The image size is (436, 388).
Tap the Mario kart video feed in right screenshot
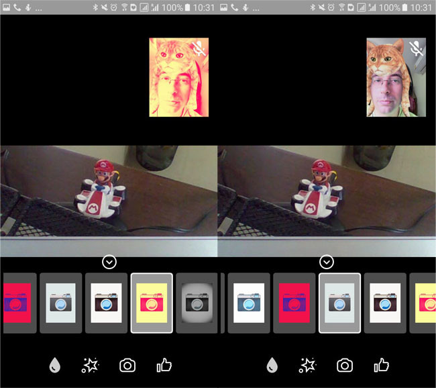tap(327, 201)
